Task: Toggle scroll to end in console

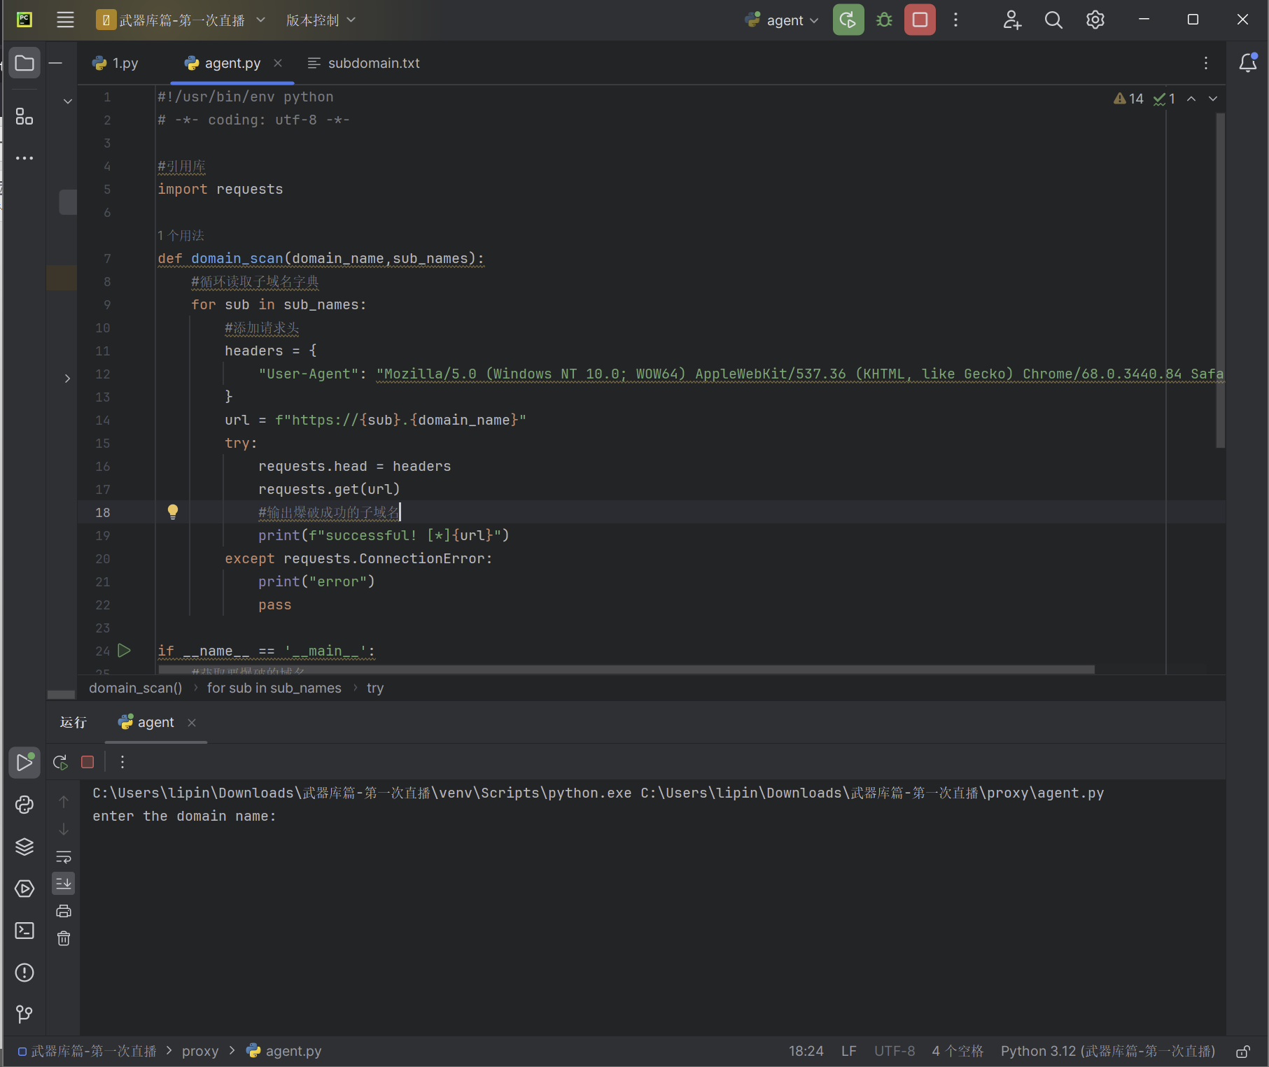Action: 64,883
